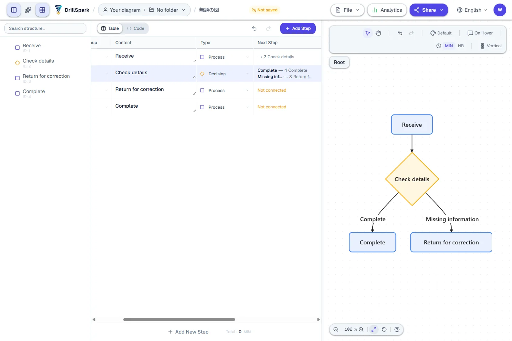
Task: Undo in the diagram canvas toolbar
Action: click(x=400, y=33)
